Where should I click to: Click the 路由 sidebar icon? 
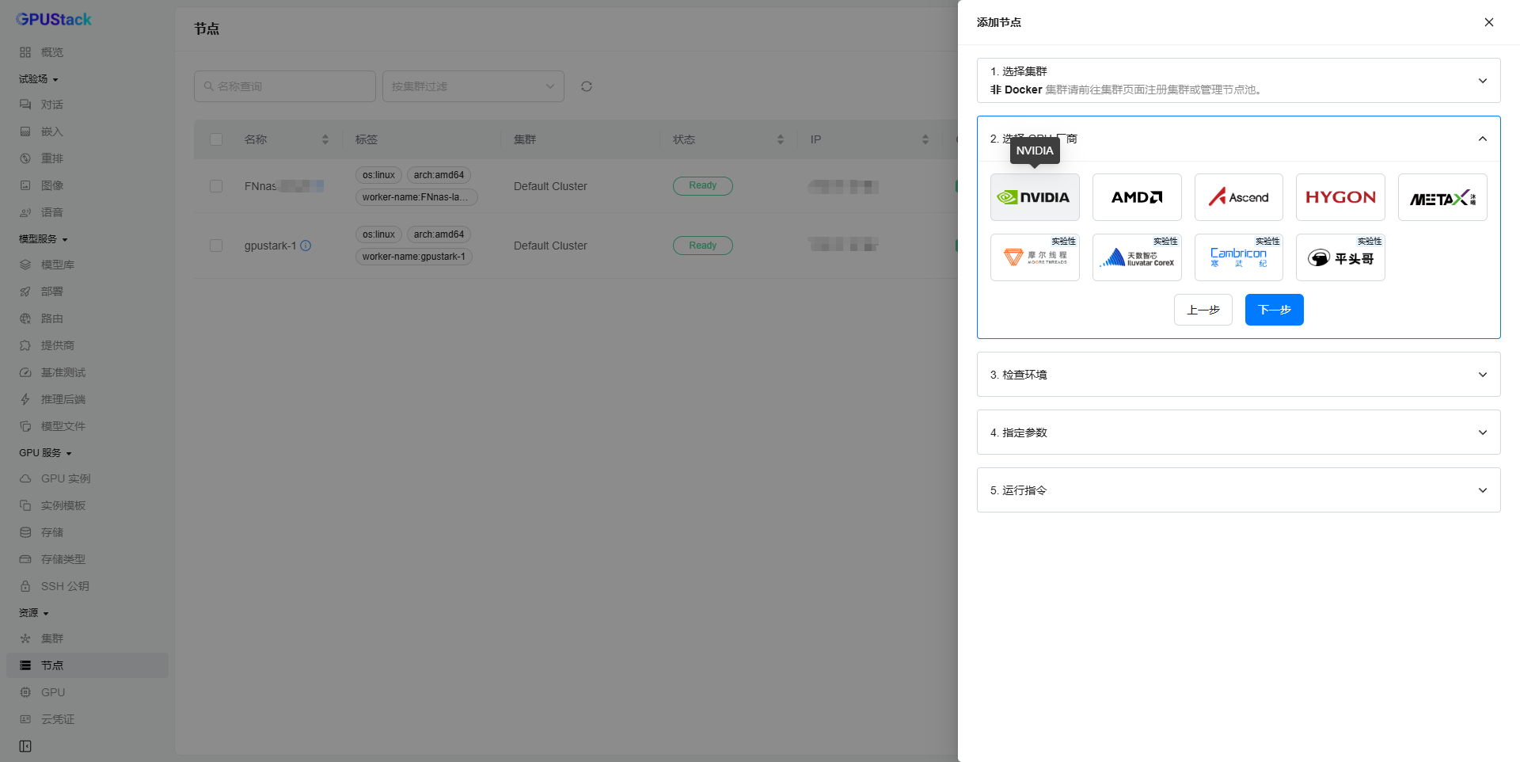coord(25,318)
